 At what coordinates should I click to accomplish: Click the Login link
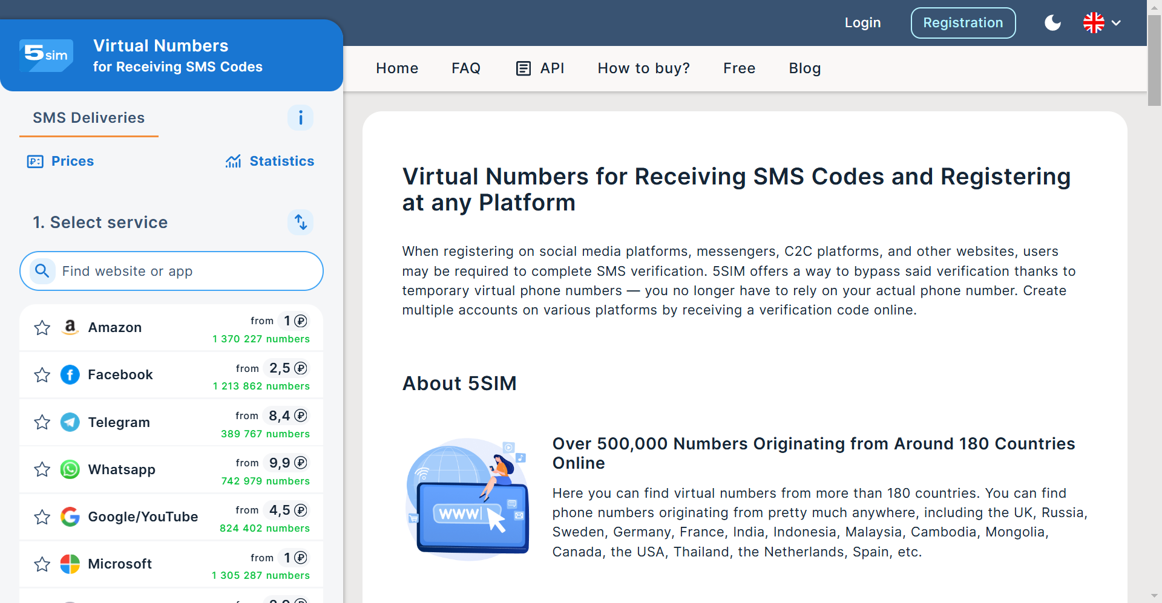tap(862, 23)
